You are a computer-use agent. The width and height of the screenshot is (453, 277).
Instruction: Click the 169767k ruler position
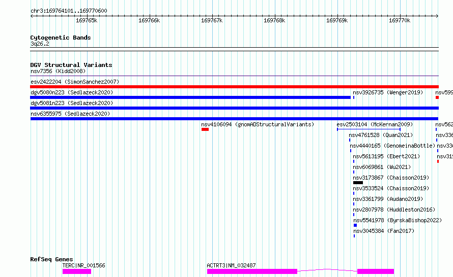tap(212, 20)
